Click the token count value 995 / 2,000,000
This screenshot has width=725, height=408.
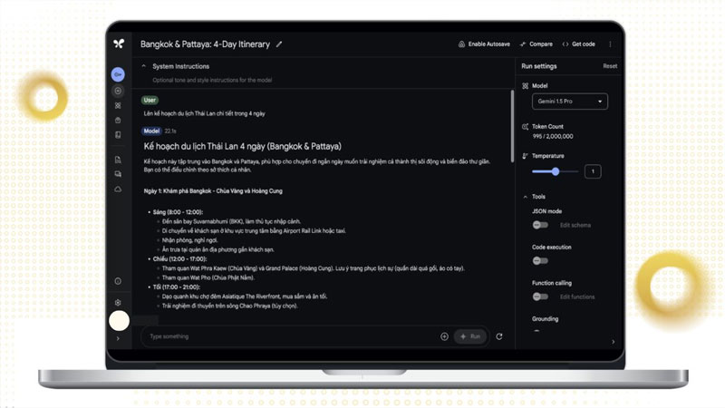553,137
